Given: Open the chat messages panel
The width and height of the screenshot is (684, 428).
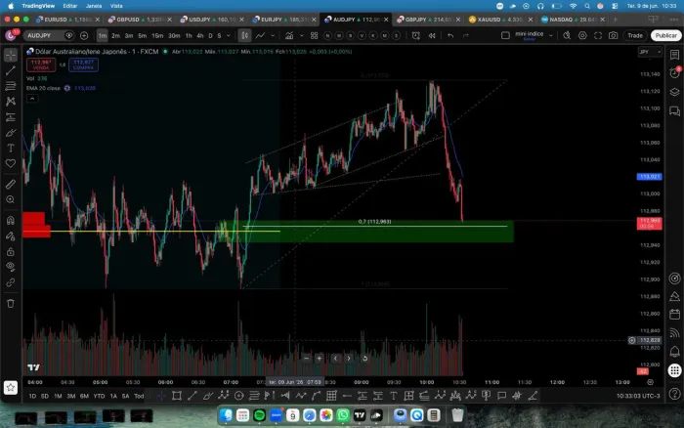Looking at the screenshot, I should pyautogui.click(x=675, y=110).
